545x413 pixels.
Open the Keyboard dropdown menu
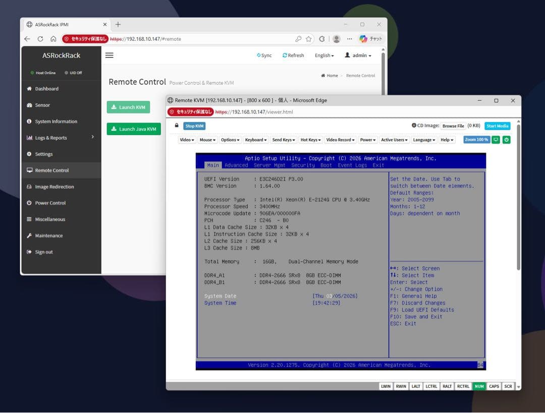(256, 140)
